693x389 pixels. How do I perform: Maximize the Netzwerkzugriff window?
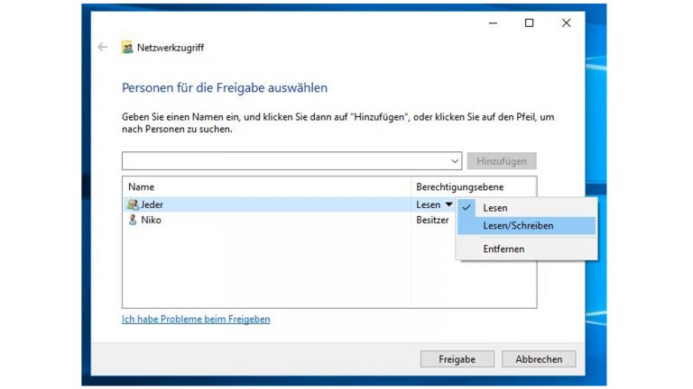(x=529, y=23)
